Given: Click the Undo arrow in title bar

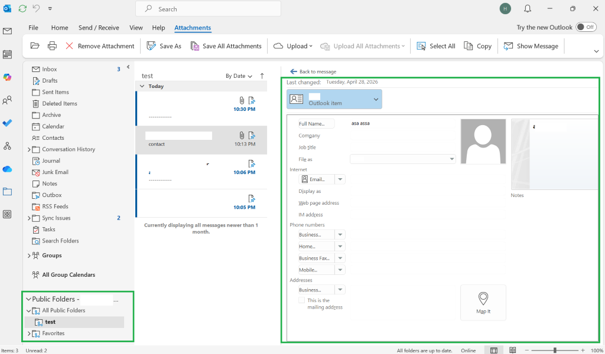Looking at the screenshot, I should tap(36, 8).
